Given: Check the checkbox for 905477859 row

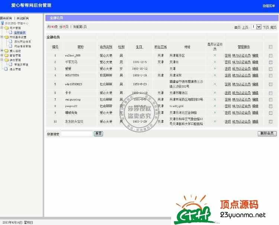Looking at the screenshot, I should coord(270,76).
